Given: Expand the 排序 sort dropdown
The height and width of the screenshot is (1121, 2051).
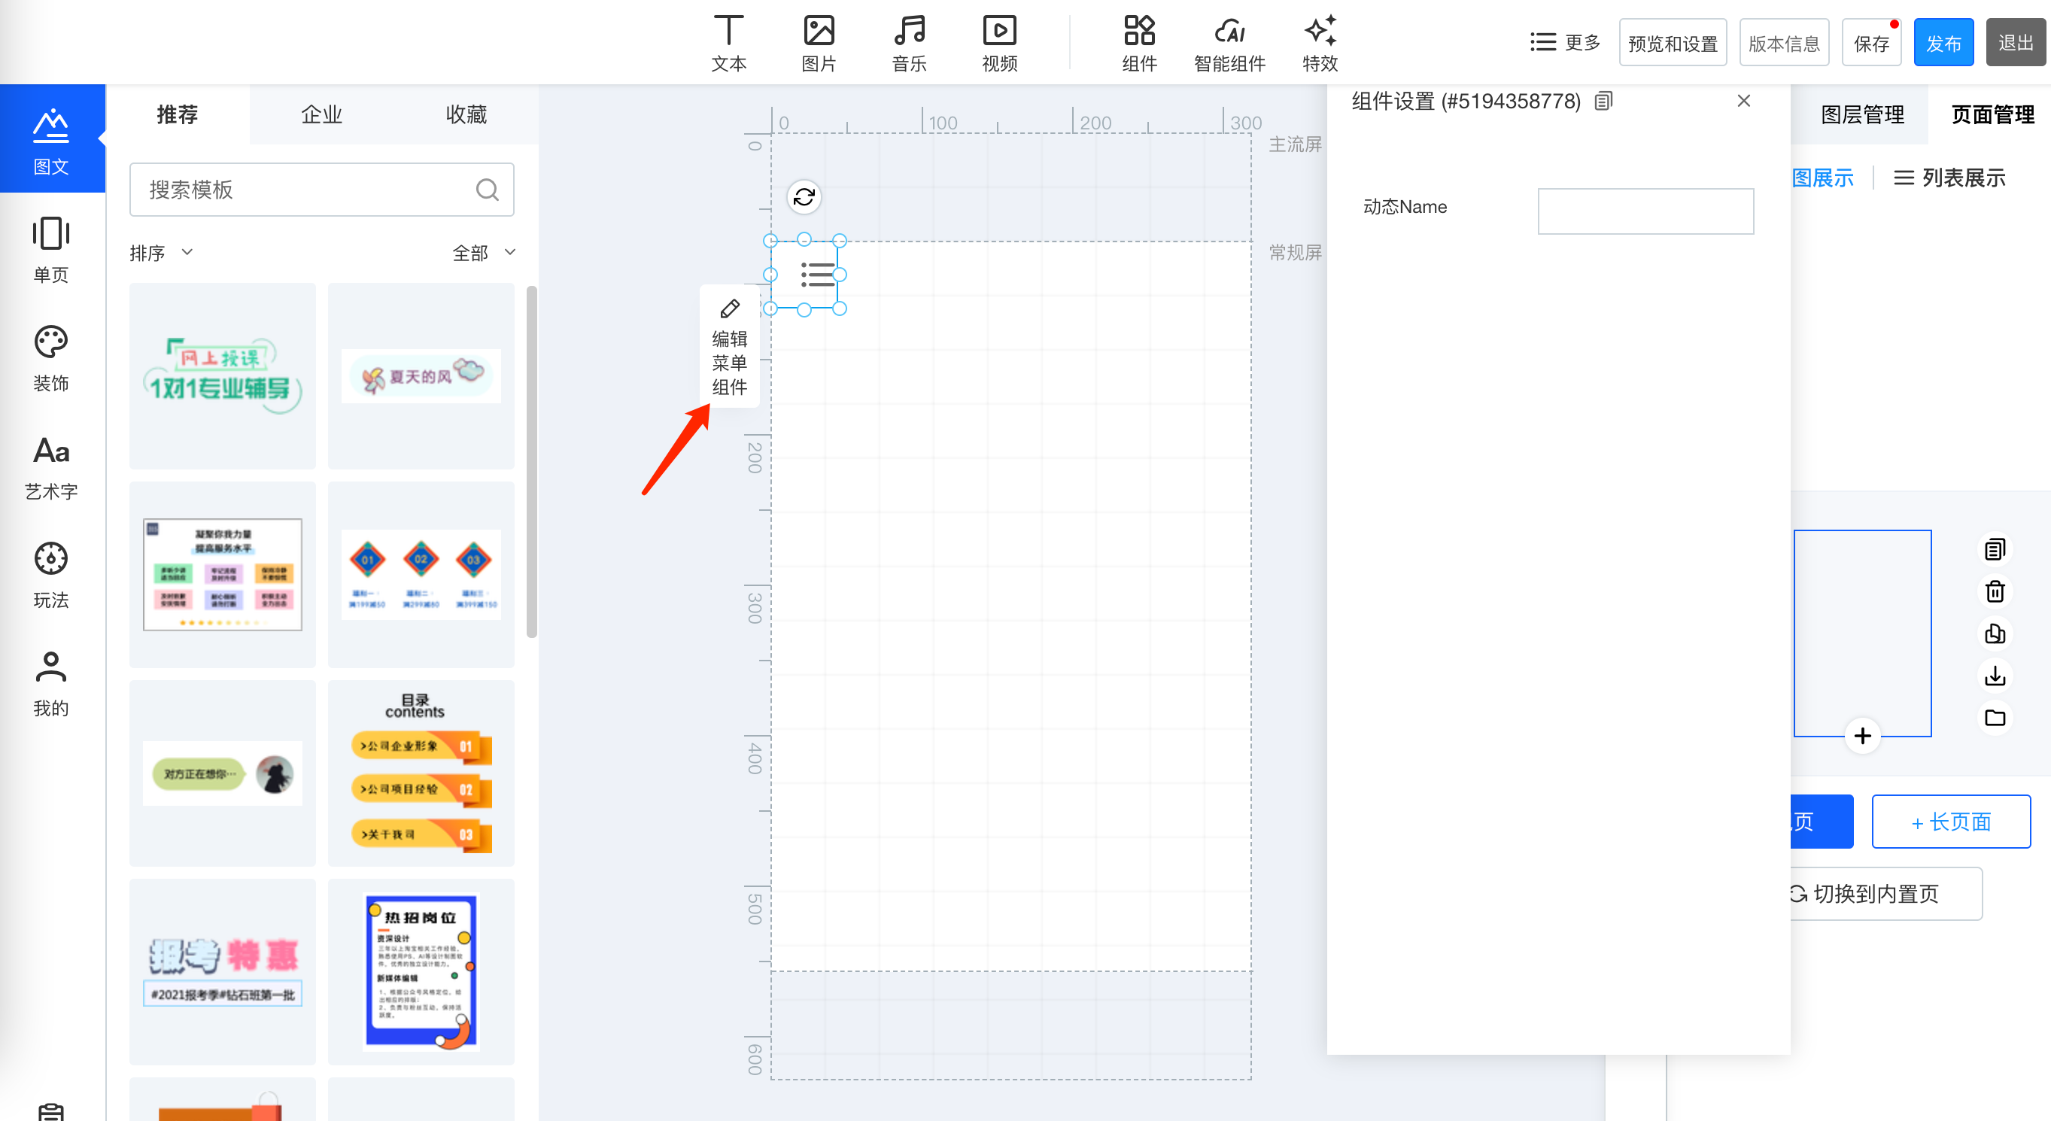Looking at the screenshot, I should 161,254.
